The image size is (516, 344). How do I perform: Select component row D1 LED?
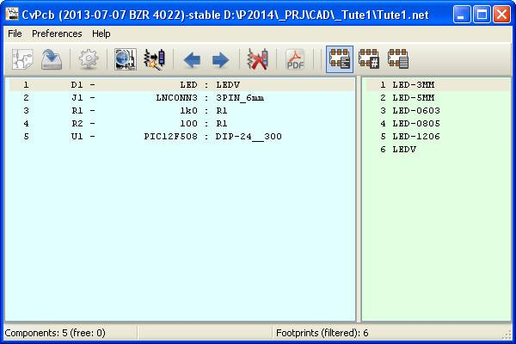coord(181,84)
